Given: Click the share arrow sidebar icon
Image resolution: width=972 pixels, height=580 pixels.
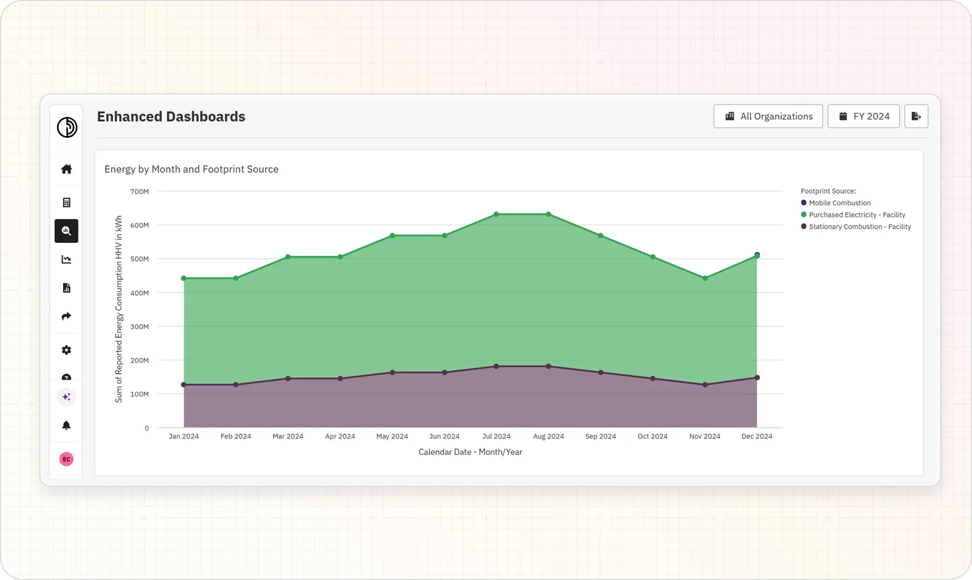Looking at the screenshot, I should click(67, 316).
